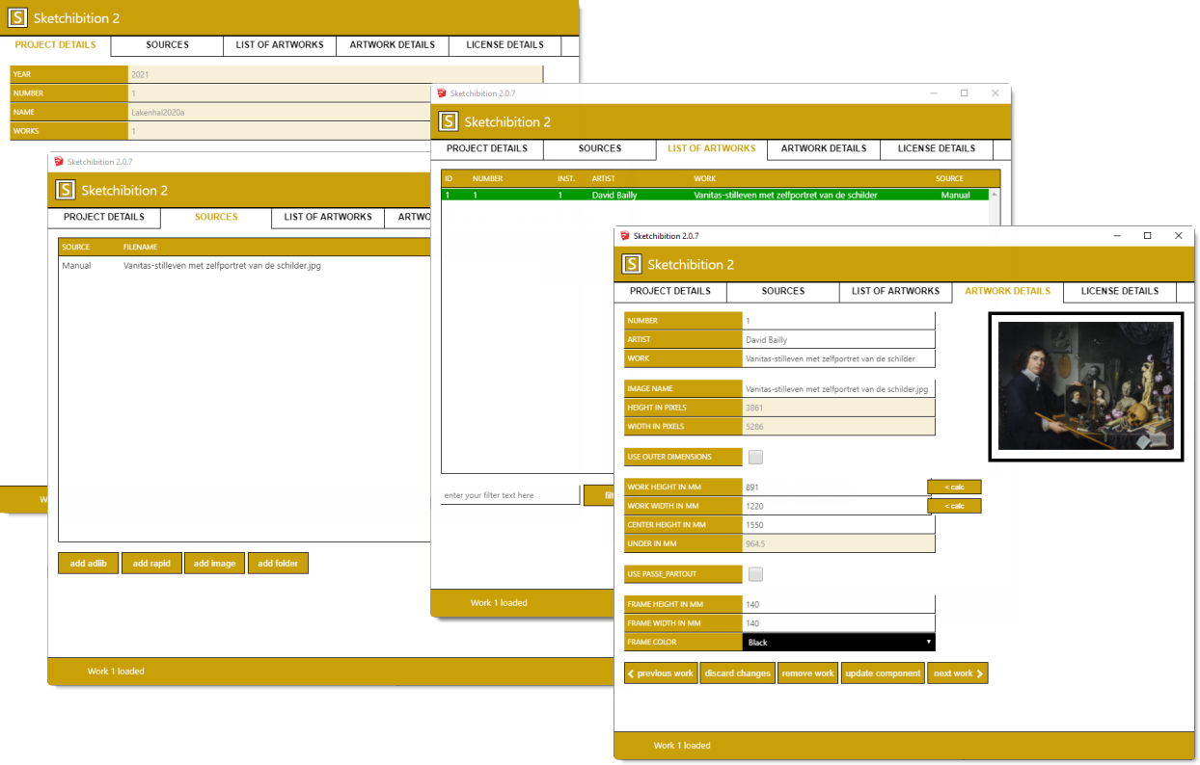Click Sketchibition logo in Sources window
Image resolution: width=1200 pixels, height=765 pixels.
tap(65, 190)
